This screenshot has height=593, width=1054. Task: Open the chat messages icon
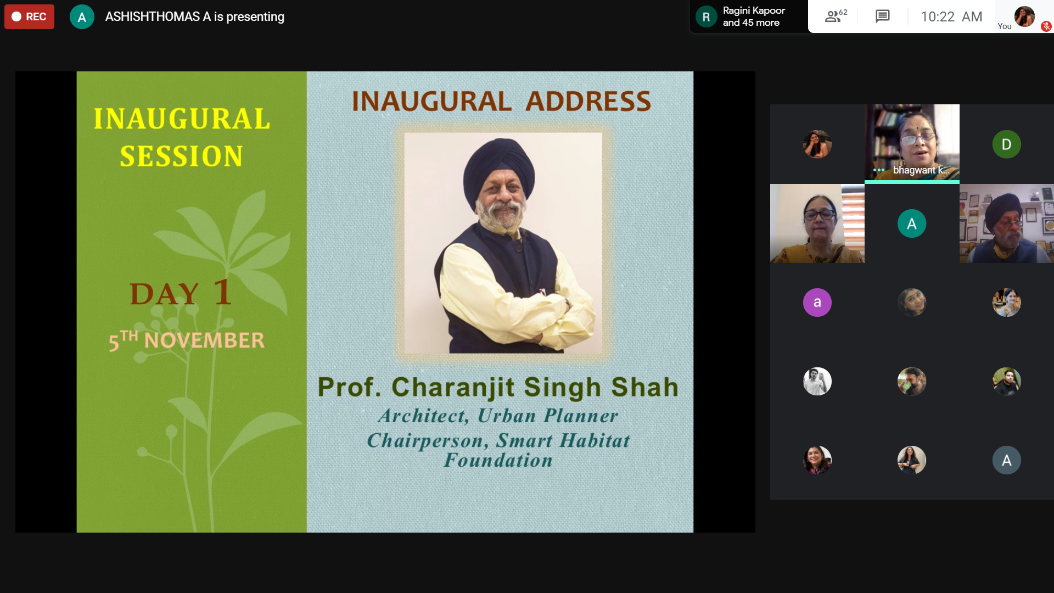click(882, 16)
